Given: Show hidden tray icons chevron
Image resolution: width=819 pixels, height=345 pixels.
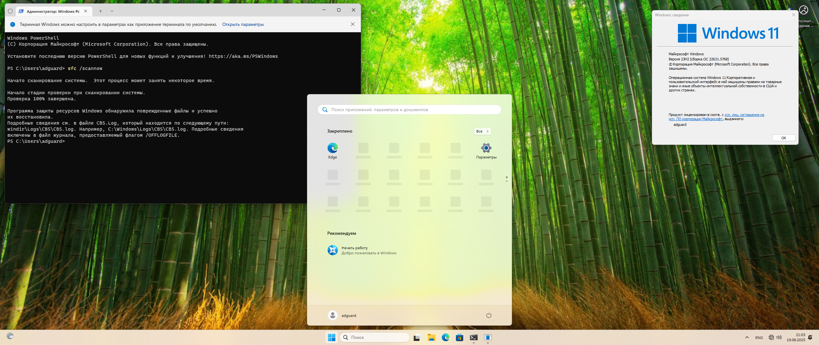Looking at the screenshot, I should pyautogui.click(x=747, y=337).
